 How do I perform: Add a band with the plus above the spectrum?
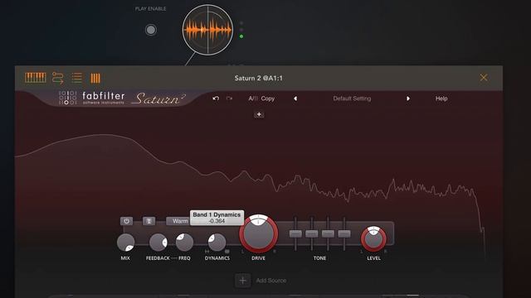(259, 114)
